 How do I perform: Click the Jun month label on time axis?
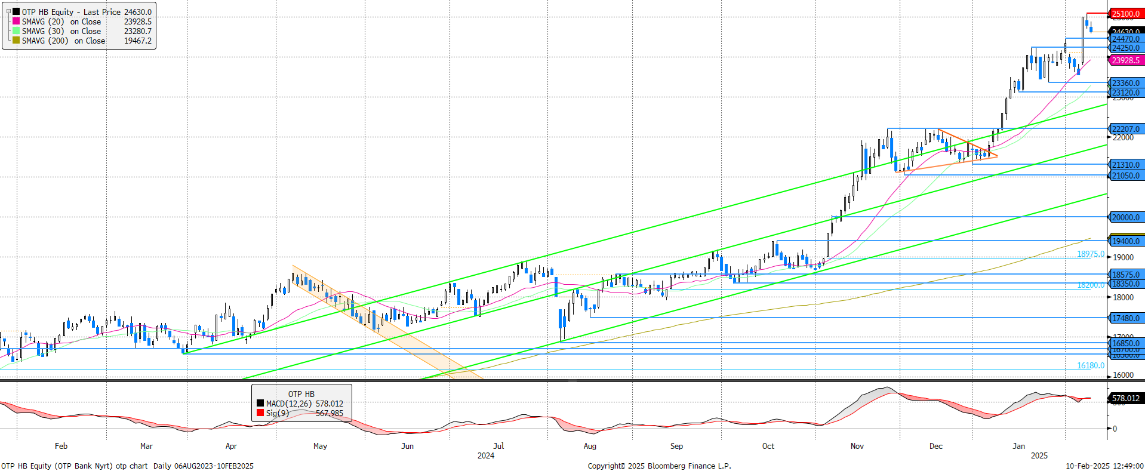pos(407,446)
